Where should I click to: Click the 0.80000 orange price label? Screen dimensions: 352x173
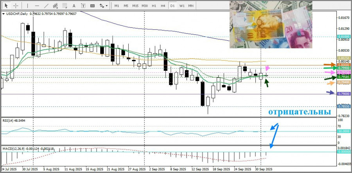coord(344,65)
